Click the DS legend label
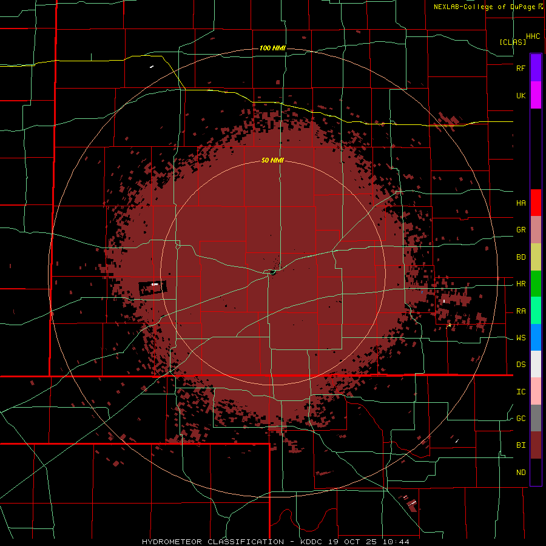Image resolution: width=546 pixels, height=546 pixels. (x=521, y=365)
